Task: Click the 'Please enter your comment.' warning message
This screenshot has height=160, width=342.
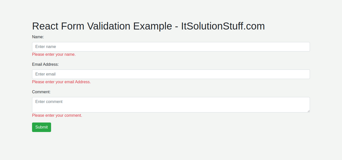Action: pos(57,115)
